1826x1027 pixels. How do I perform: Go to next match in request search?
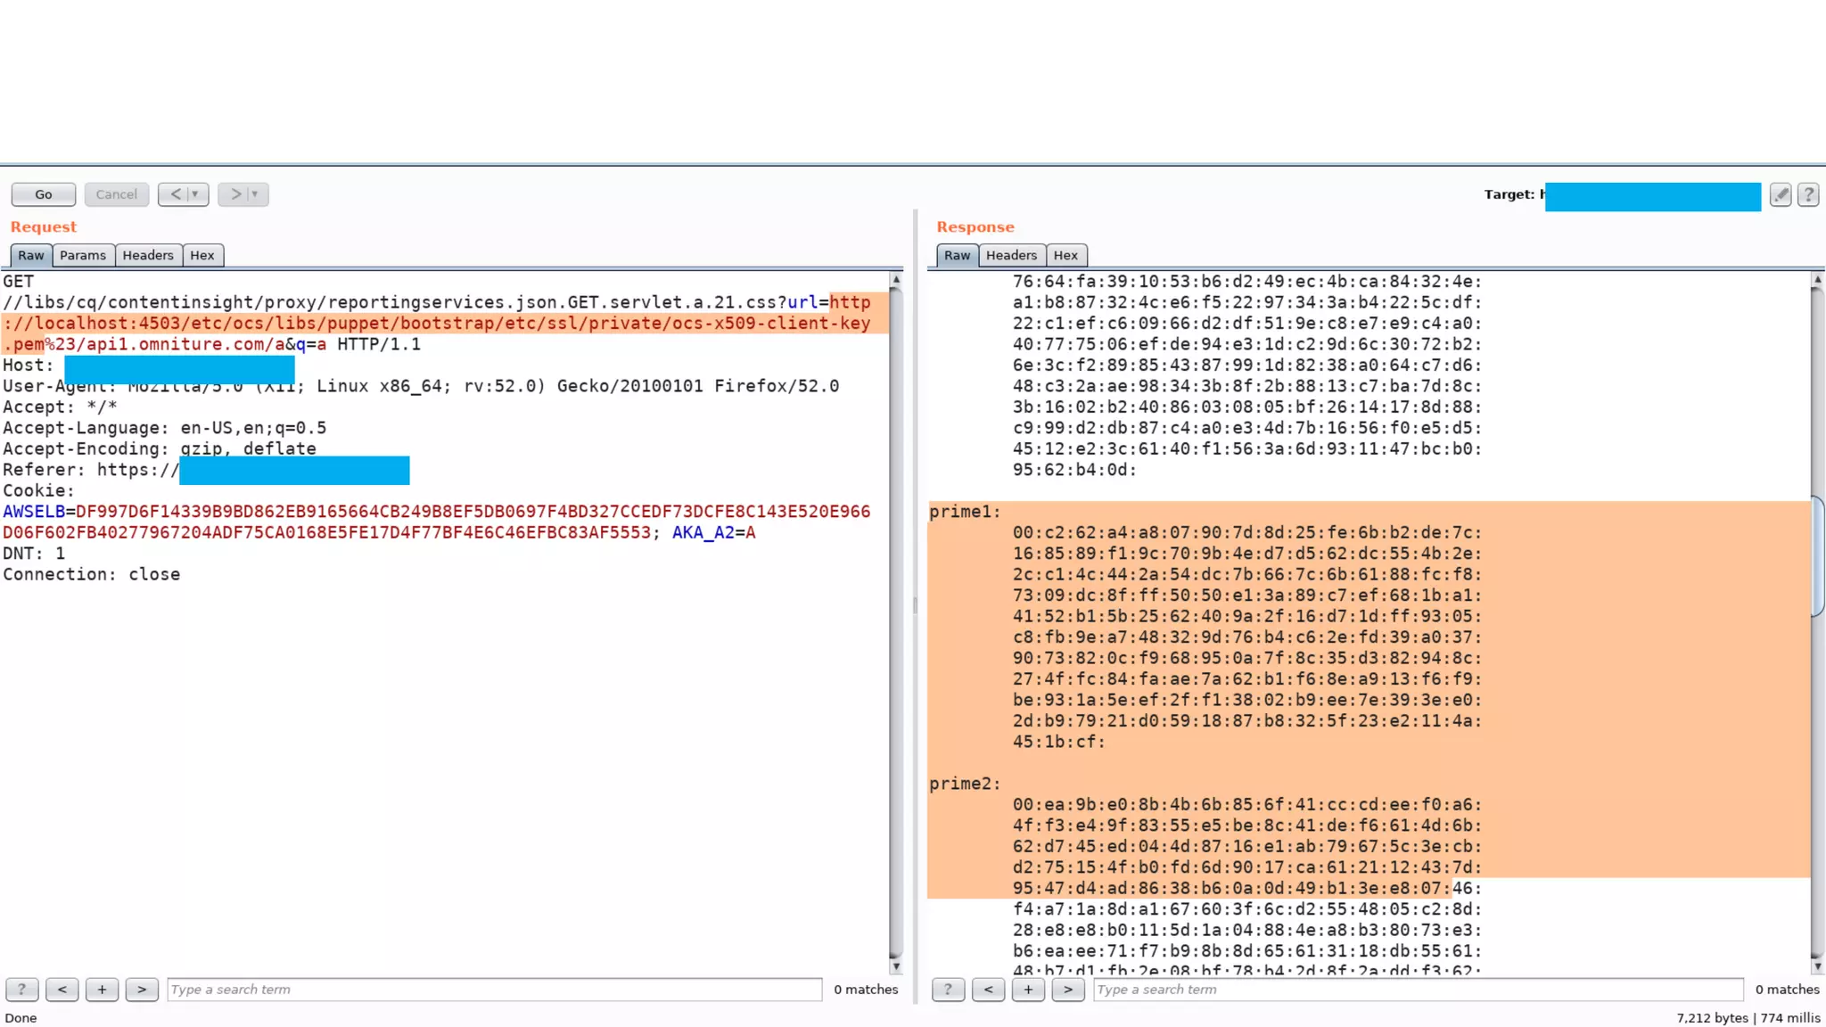pos(142,990)
